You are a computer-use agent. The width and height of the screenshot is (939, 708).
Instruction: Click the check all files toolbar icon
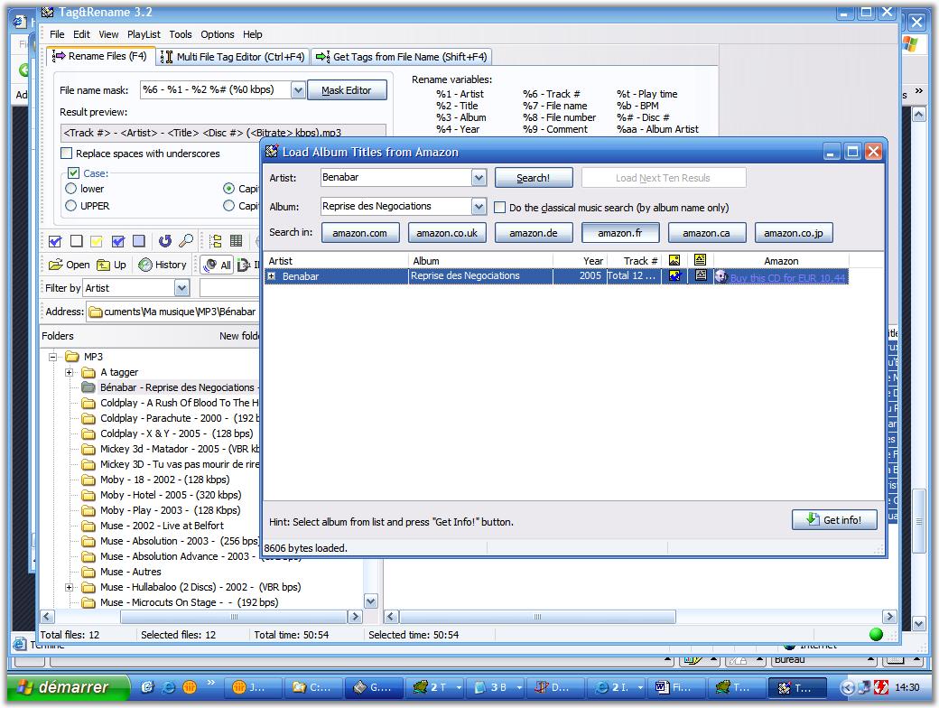(55, 241)
